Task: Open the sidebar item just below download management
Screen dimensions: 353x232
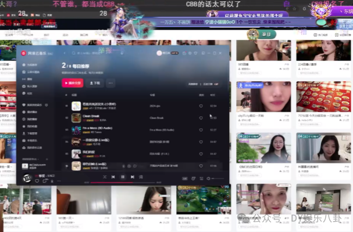Action: coord(30,140)
